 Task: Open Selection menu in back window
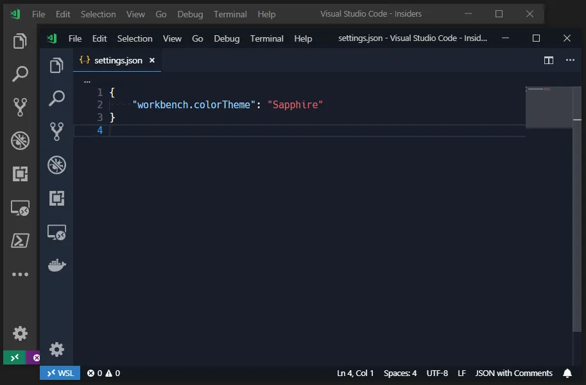point(98,14)
